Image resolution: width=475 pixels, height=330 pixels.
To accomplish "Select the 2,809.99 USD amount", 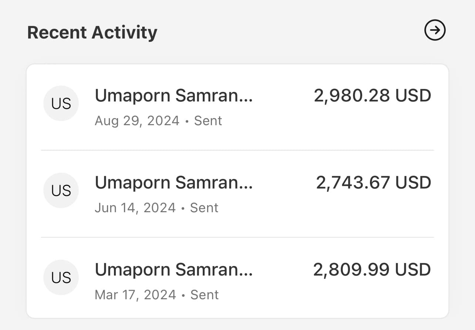I will (x=372, y=270).
